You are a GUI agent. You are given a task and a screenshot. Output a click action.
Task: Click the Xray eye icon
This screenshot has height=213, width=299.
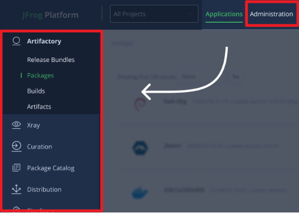pyautogui.click(x=16, y=125)
